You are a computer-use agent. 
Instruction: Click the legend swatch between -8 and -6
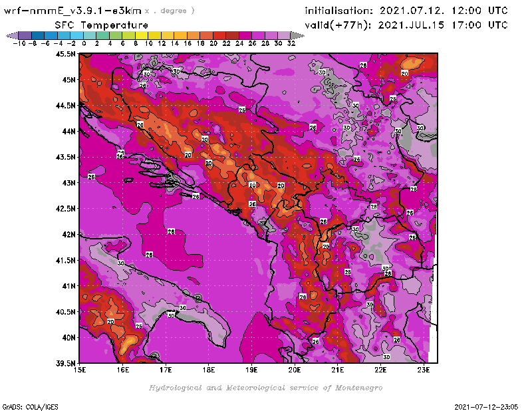coord(38,35)
